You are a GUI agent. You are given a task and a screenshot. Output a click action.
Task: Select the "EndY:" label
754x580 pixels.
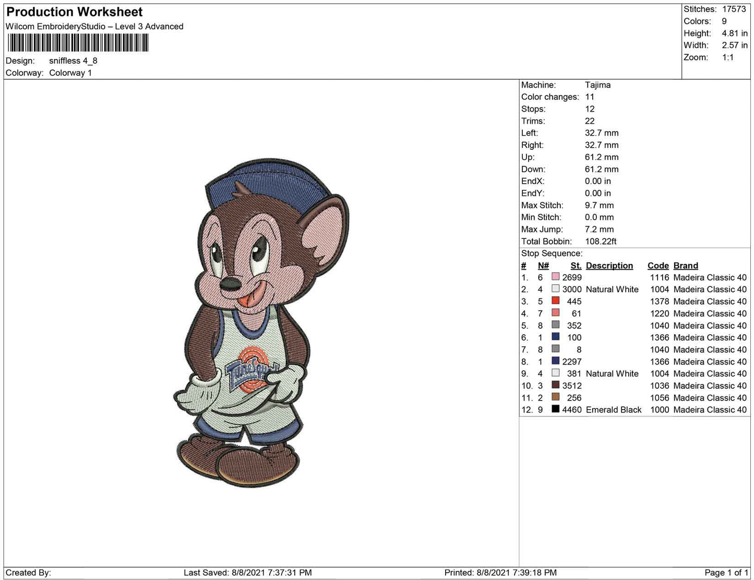pyautogui.click(x=533, y=193)
